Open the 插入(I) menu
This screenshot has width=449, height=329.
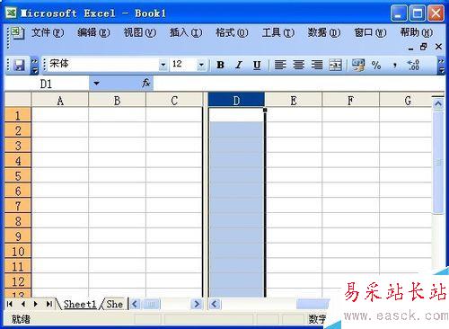(186, 32)
